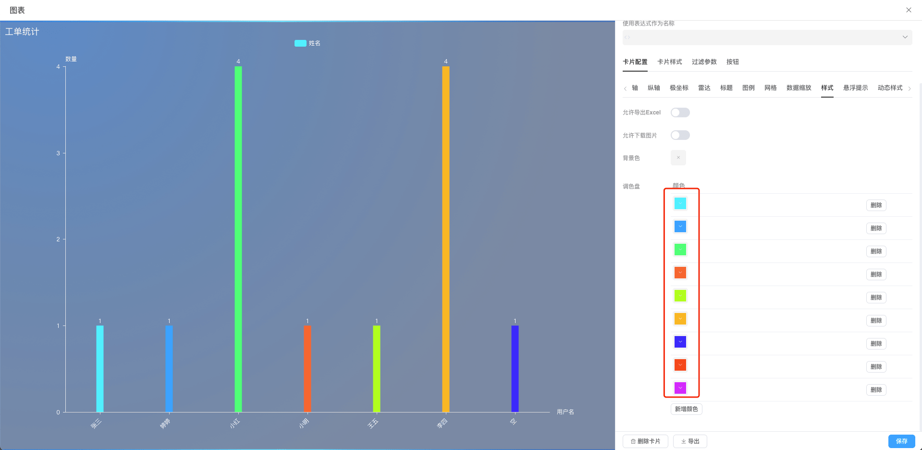Image resolution: width=922 pixels, height=450 pixels.
Task: Select the dark blue palette swatch
Action: (x=680, y=342)
